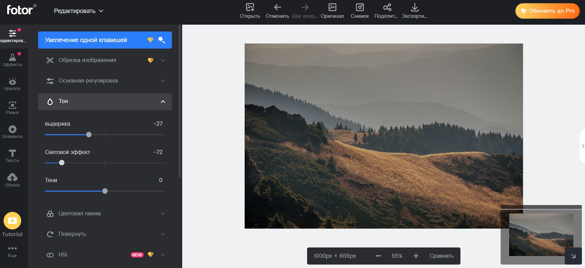Click the Отменить undo arrow
This screenshot has width=585, height=268.
[x=277, y=8]
